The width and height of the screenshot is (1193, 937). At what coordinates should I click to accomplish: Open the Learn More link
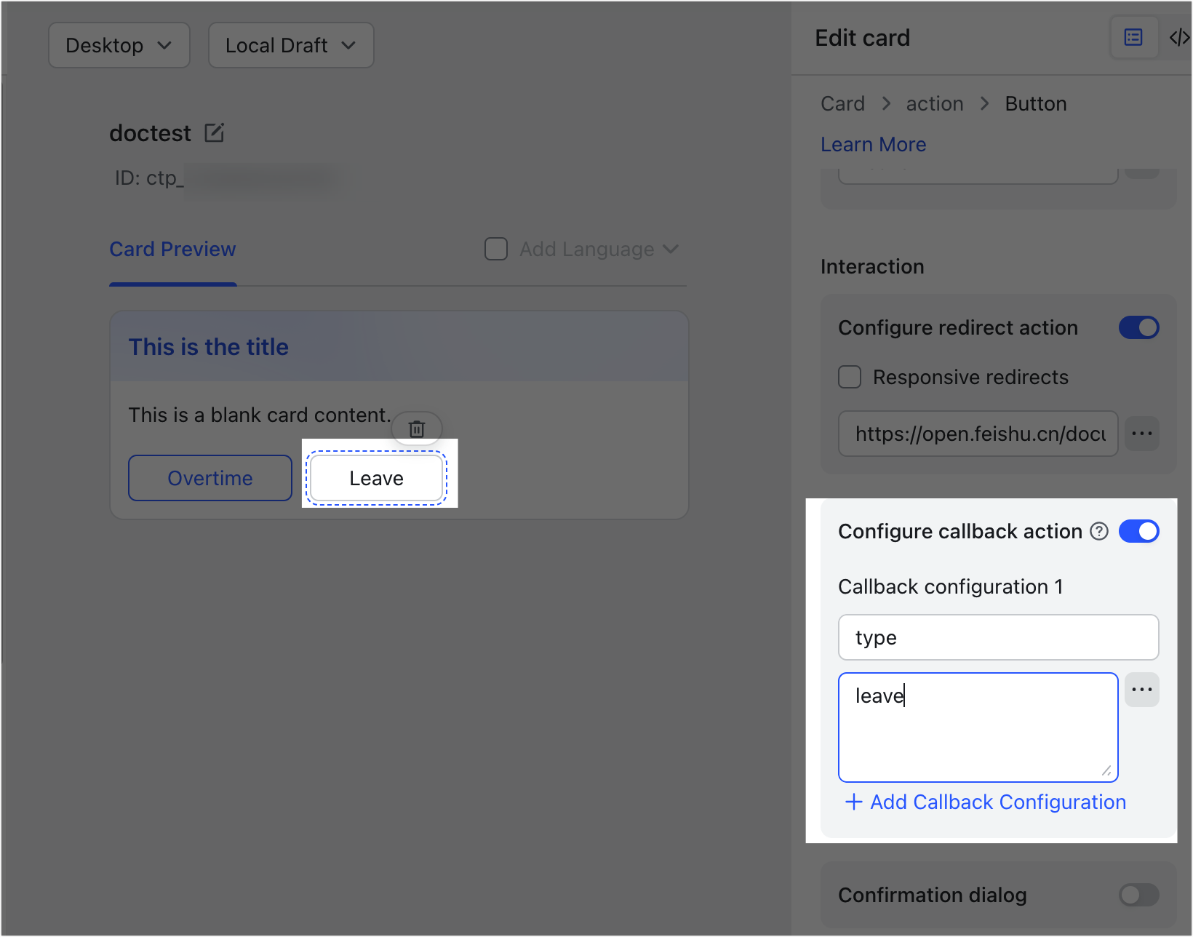tap(874, 144)
